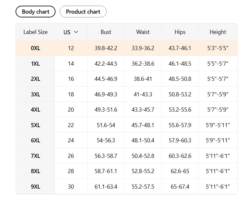Screen dimensions: 248x201
Task: Switch to the Body chart tab
Action: pyautogui.click(x=36, y=12)
